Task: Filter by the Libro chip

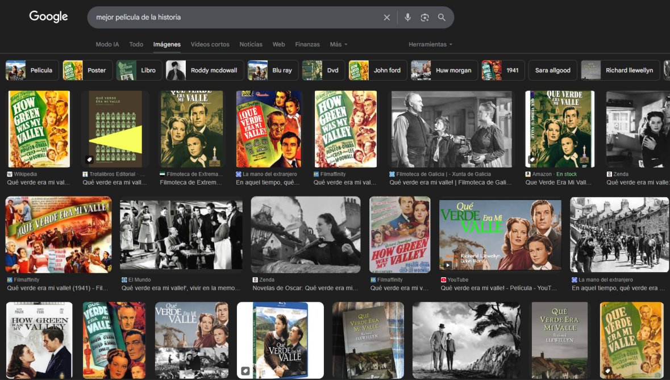Action: tap(139, 70)
